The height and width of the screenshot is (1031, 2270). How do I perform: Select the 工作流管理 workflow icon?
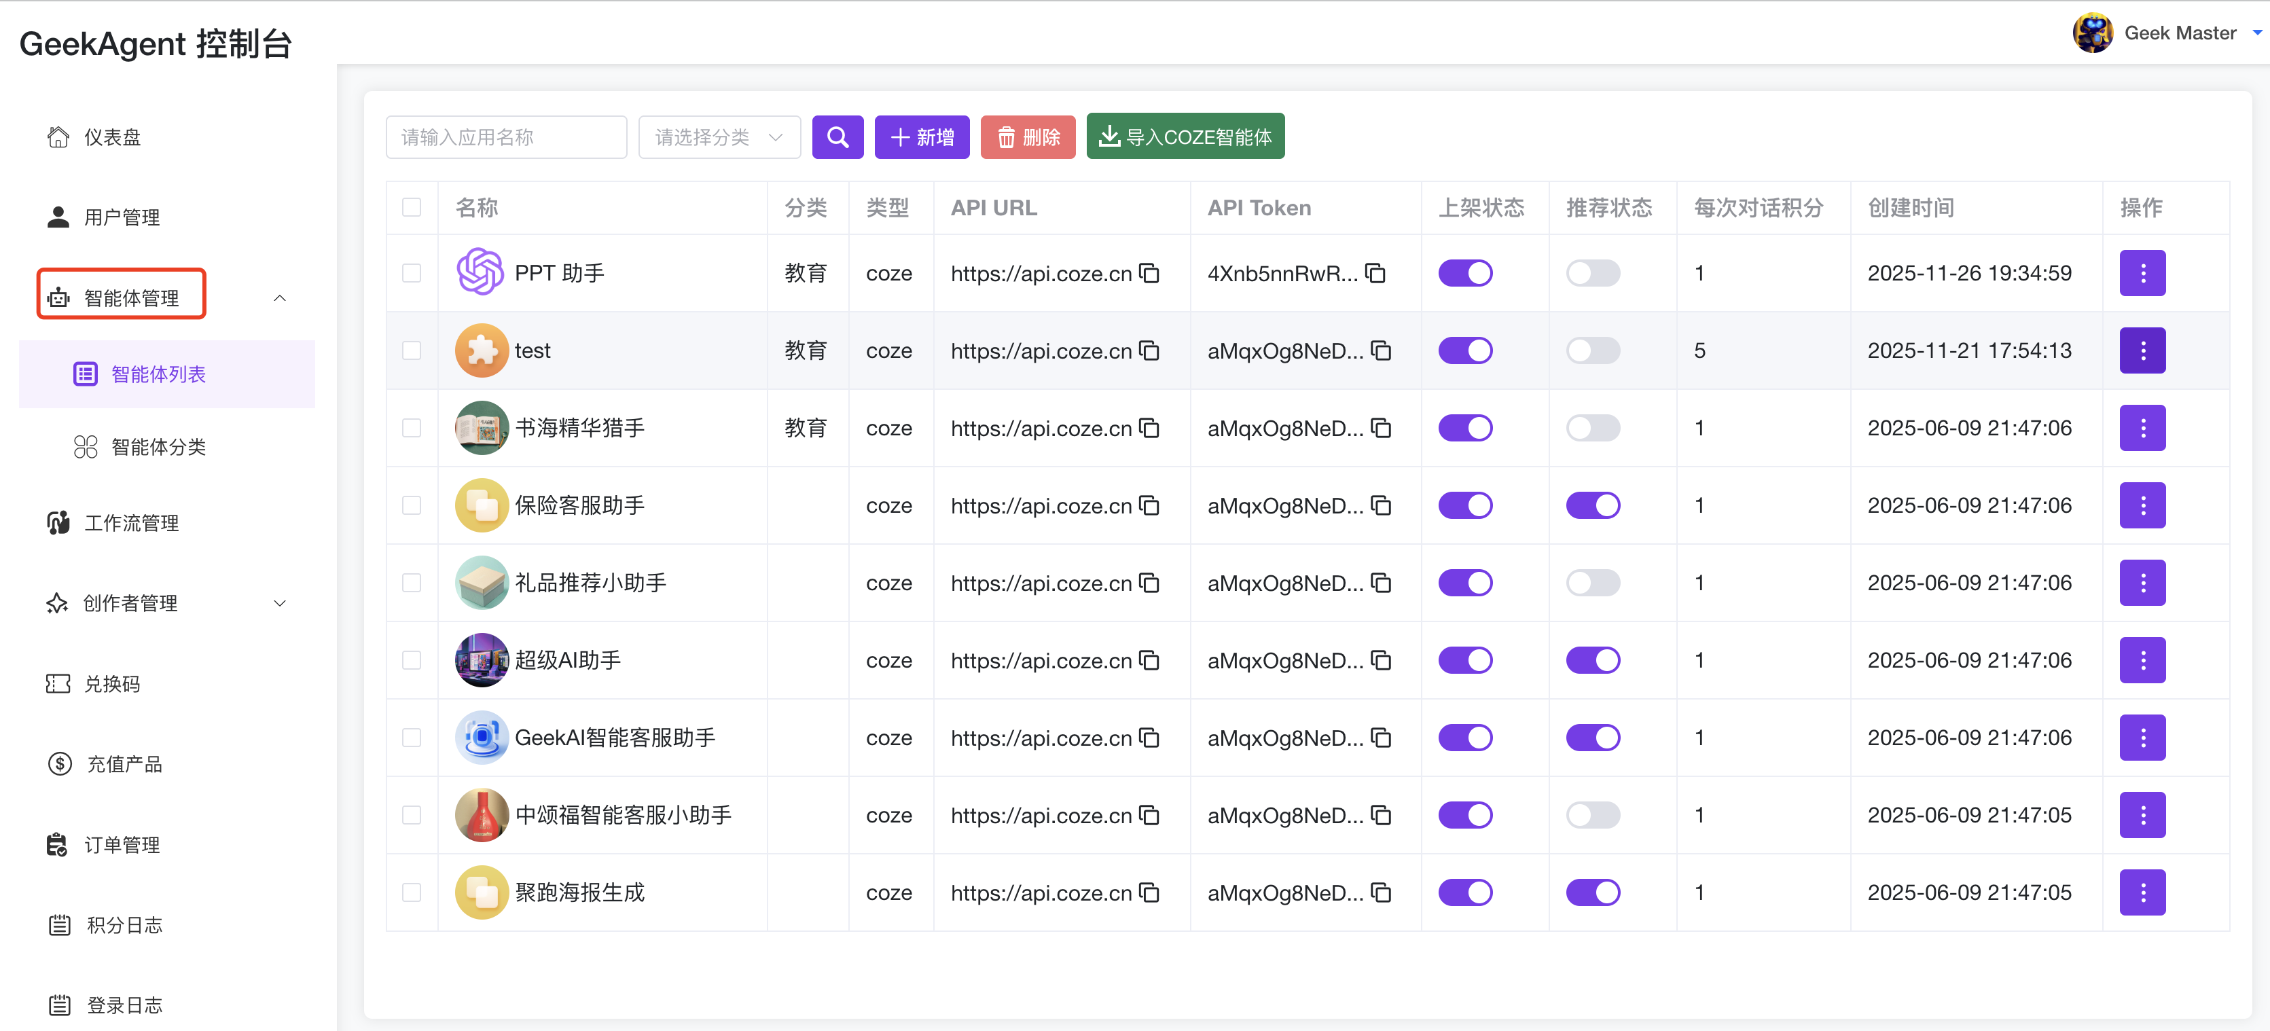(58, 522)
